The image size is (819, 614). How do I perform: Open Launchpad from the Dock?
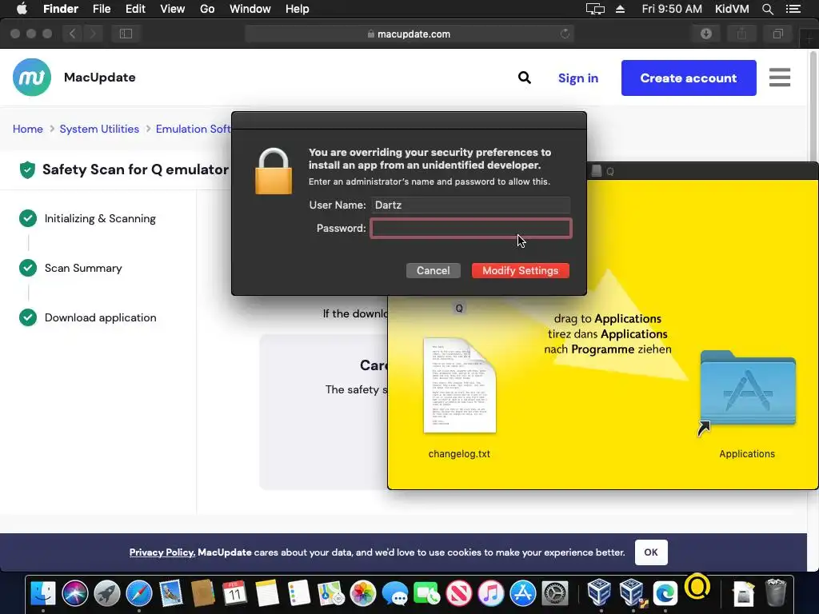(107, 594)
